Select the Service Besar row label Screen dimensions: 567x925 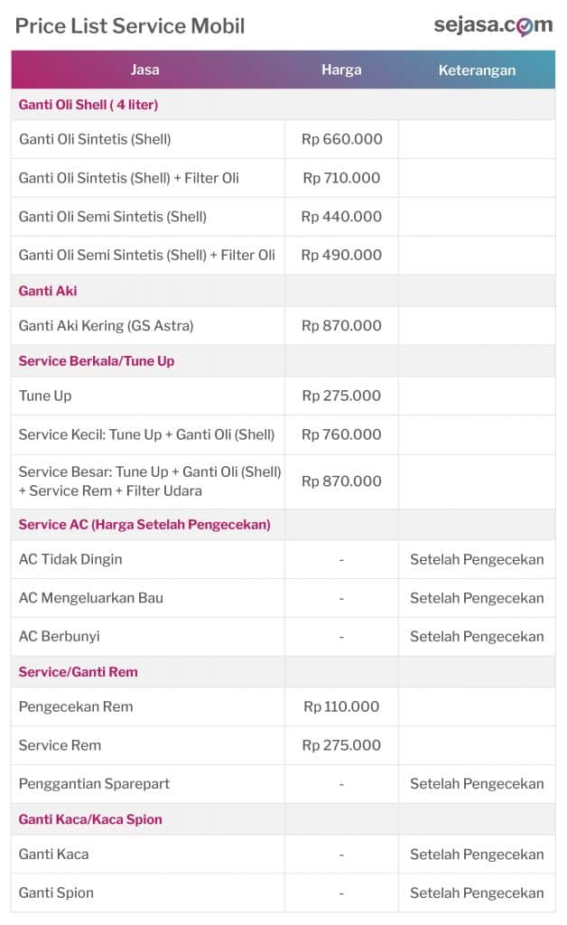150,481
